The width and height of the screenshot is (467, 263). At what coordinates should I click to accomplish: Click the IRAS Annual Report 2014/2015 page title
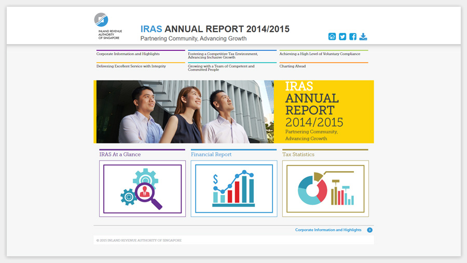(215, 29)
